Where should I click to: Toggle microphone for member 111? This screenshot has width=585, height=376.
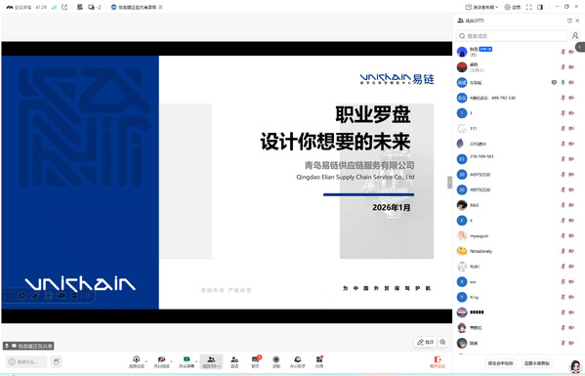(x=563, y=128)
